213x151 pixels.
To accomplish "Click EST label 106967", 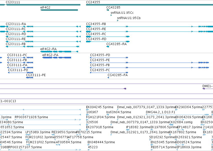I will (92, 112).
